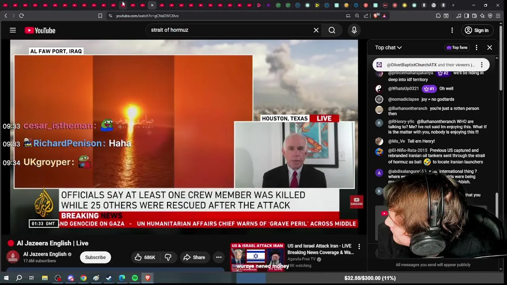507x285 pixels.
Task: Open YouTube settings three-dot menu
Action: pos(452,30)
